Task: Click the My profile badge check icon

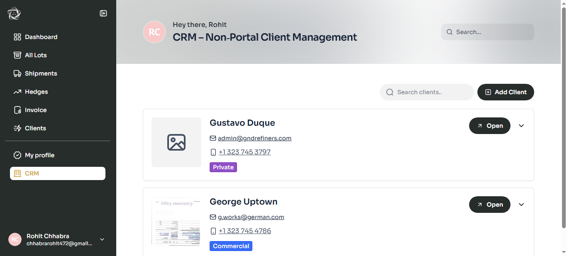Action: tap(17, 155)
